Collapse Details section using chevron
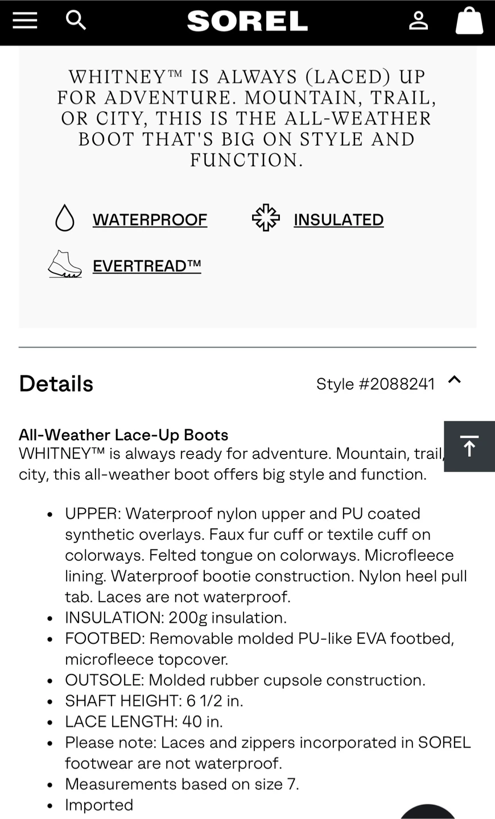This screenshot has height=819, width=495. (x=454, y=380)
